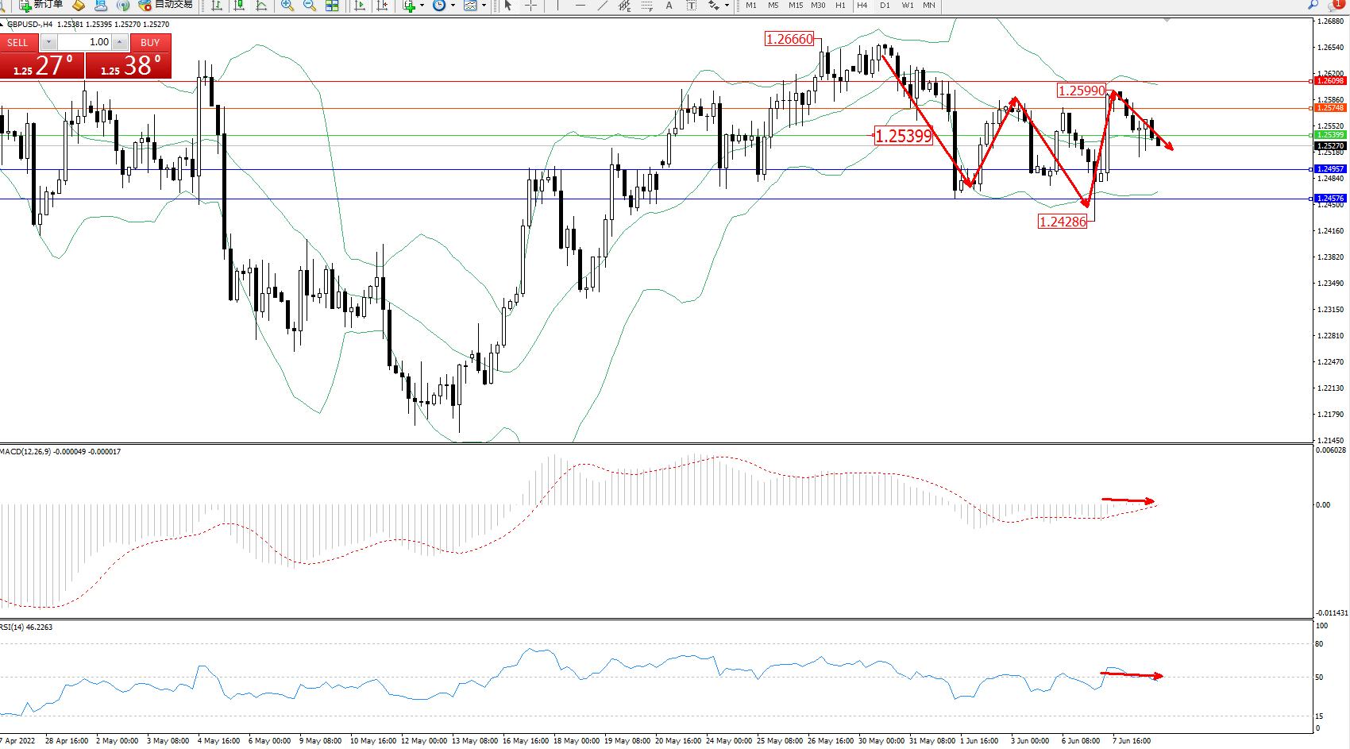
Task: Toggle chart shift from right edge
Action: click(x=382, y=6)
